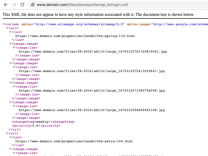Collapse image:loc node ending 5819041.jpg
This screenshot has width=208, height=156.
(x=14, y=48)
